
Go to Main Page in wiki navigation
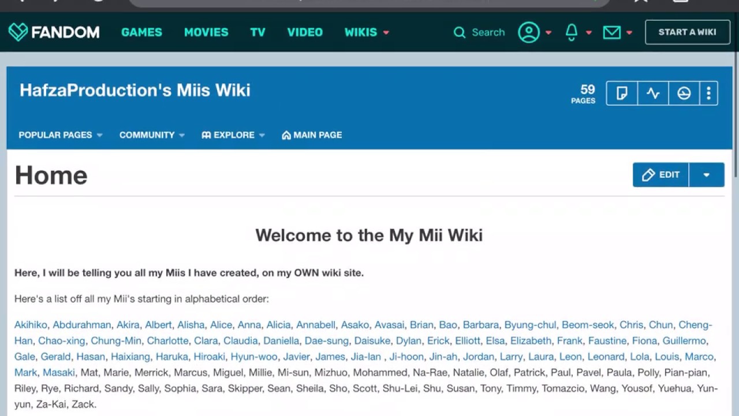(312, 135)
